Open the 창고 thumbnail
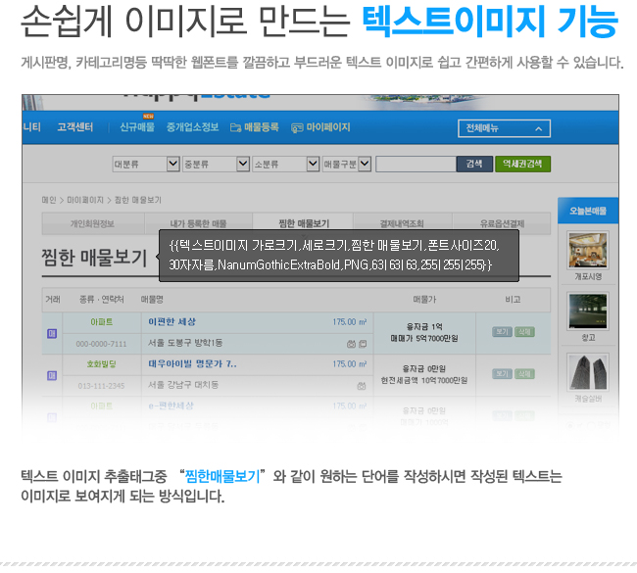Screen dimensions: 637x573 (588, 311)
